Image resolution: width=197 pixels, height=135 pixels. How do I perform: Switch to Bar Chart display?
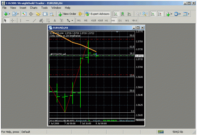point(116,14)
